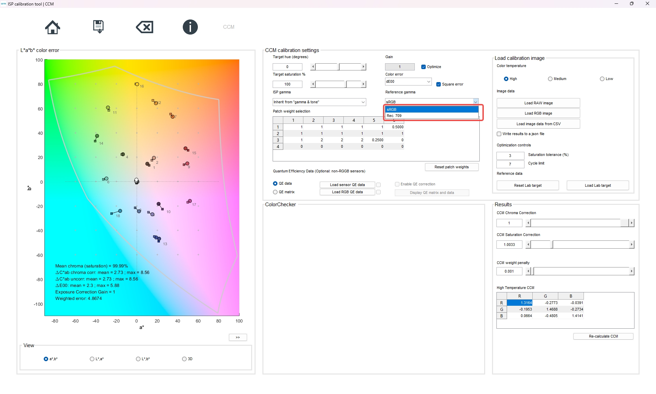Click Load RAW image button
The height and width of the screenshot is (394, 656).
click(x=538, y=103)
